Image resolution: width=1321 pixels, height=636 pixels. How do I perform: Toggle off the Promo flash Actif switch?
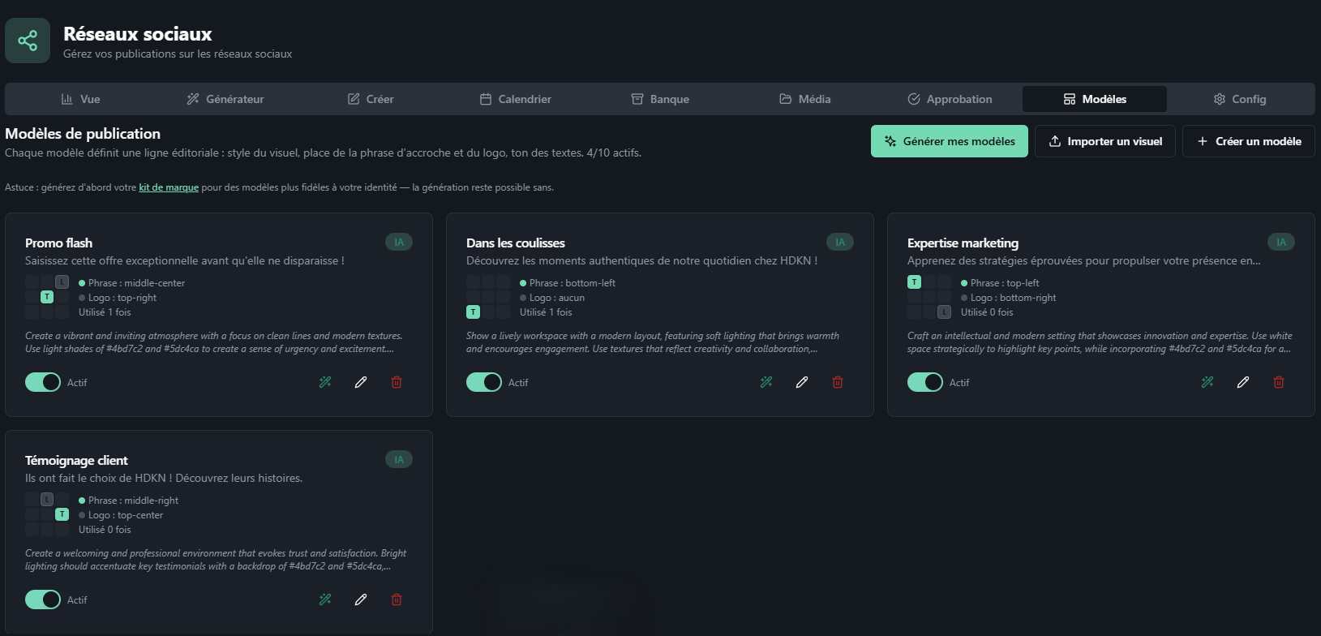(x=43, y=382)
